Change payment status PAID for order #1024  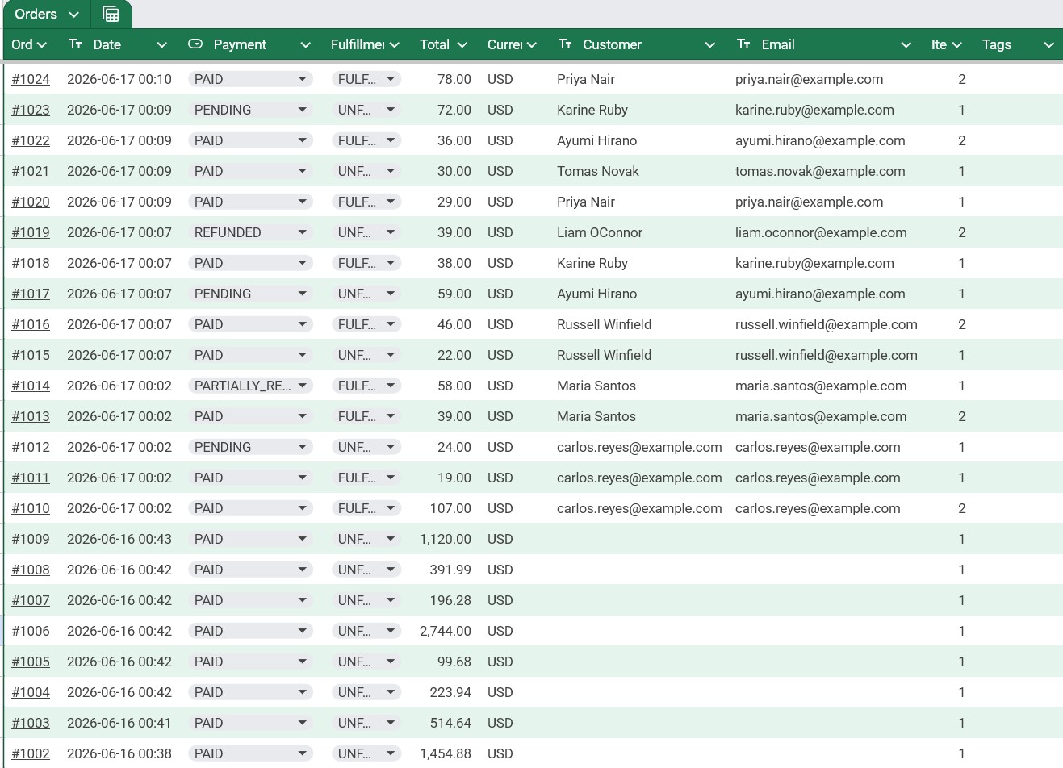[x=250, y=79]
